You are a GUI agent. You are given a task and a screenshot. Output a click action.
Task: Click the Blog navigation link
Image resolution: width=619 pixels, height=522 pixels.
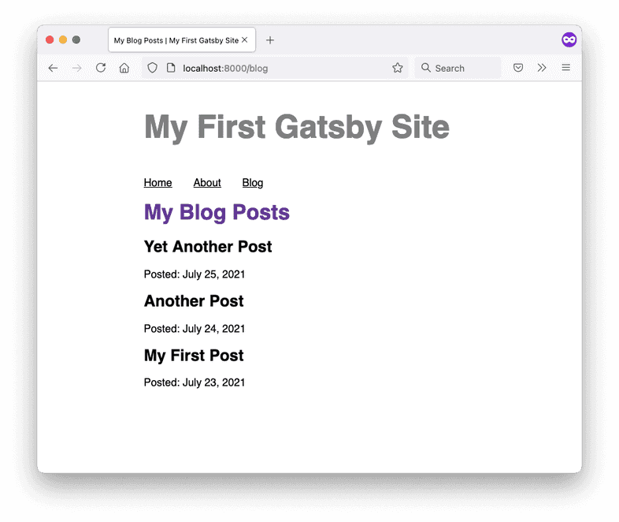pyautogui.click(x=253, y=183)
